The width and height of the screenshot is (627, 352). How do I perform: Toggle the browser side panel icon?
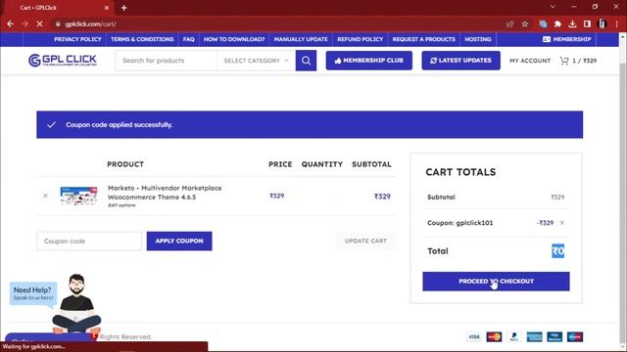(x=587, y=23)
